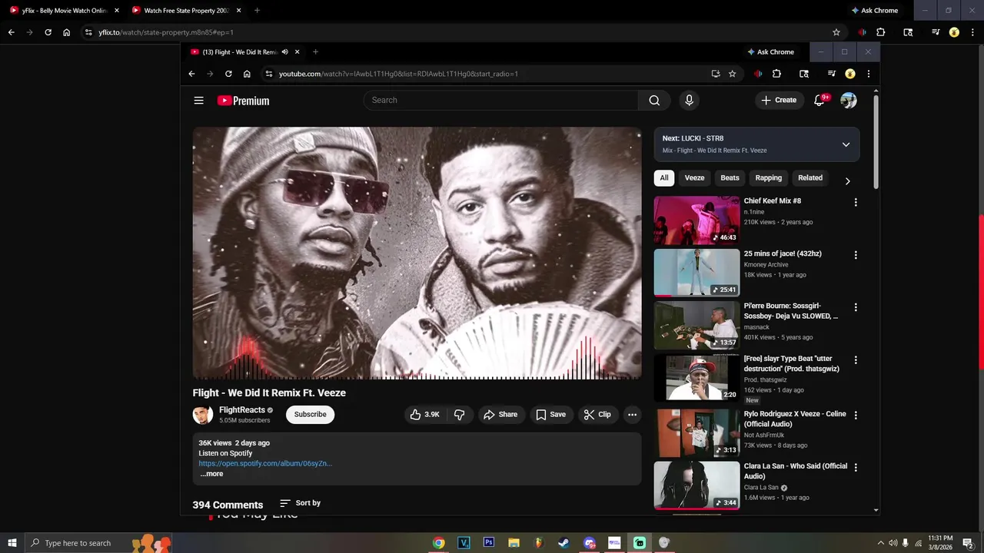Open the FlightReacts channel name

pos(241,410)
